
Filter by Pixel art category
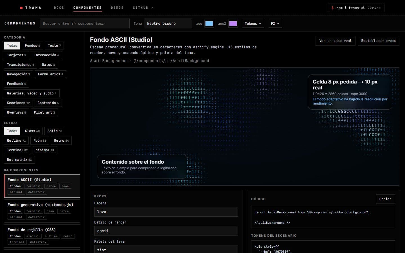click(44, 112)
